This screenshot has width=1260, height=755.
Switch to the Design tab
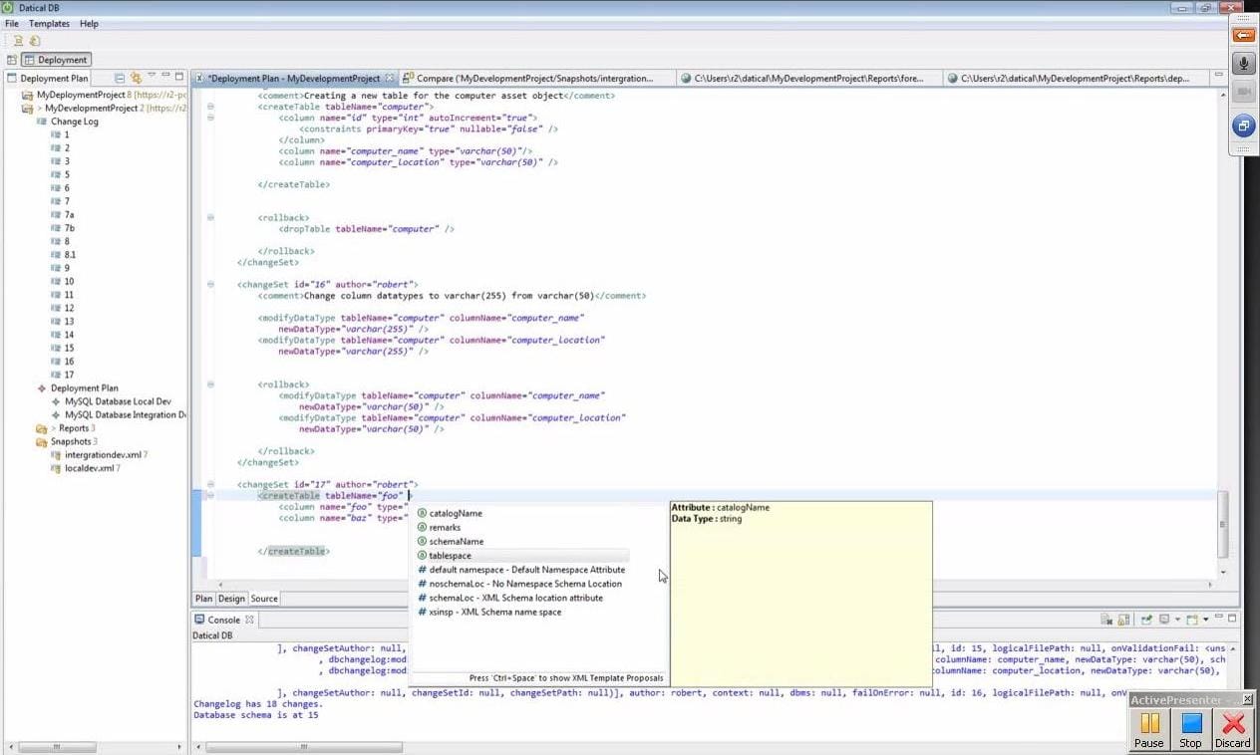[x=231, y=599]
